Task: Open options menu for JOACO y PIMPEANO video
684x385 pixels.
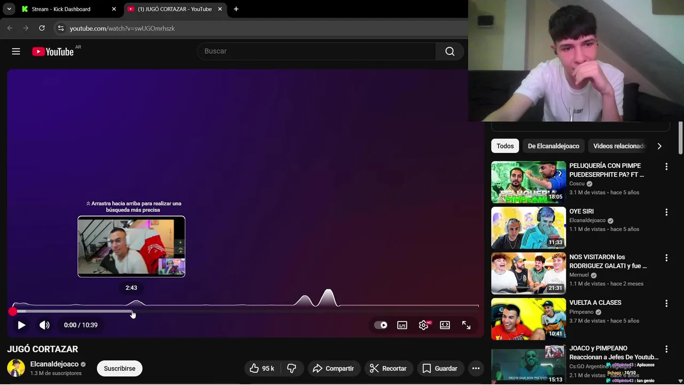Action: [666, 349]
